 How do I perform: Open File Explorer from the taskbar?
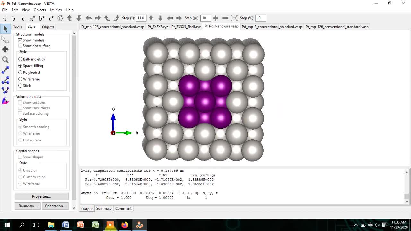coord(51,225)
